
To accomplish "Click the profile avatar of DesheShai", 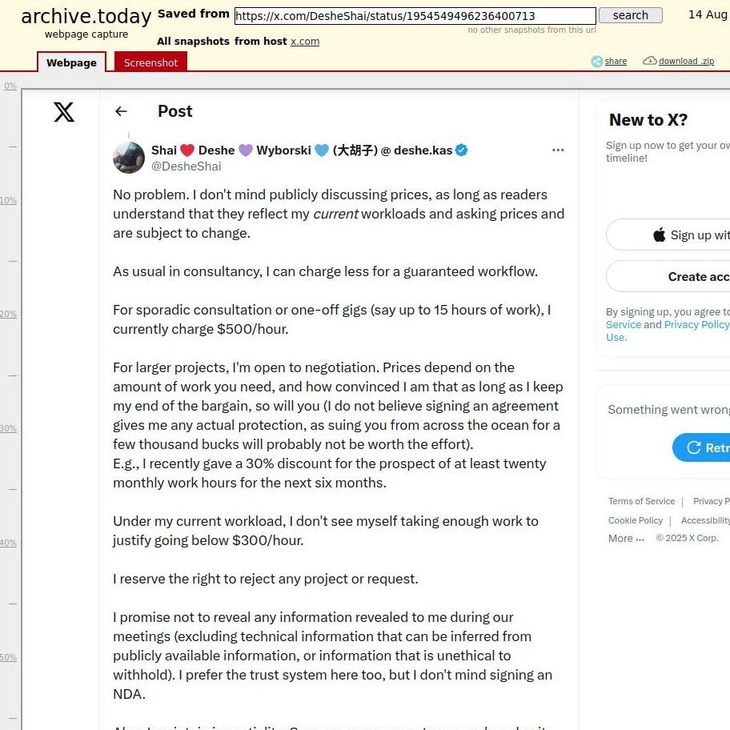I will point(128,158).
